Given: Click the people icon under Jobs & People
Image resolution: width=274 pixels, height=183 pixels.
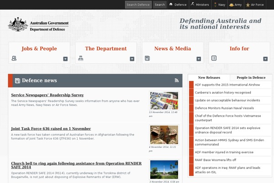Looking at the screenshot, I should pyautogui.click(x=14, y=59).
